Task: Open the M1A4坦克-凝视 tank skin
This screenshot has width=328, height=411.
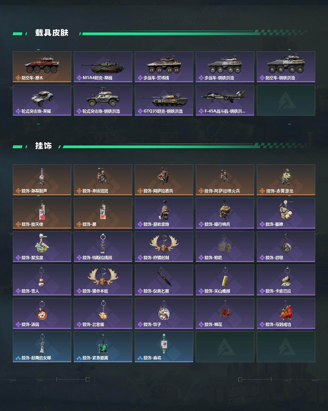Action: click(103, 67)
